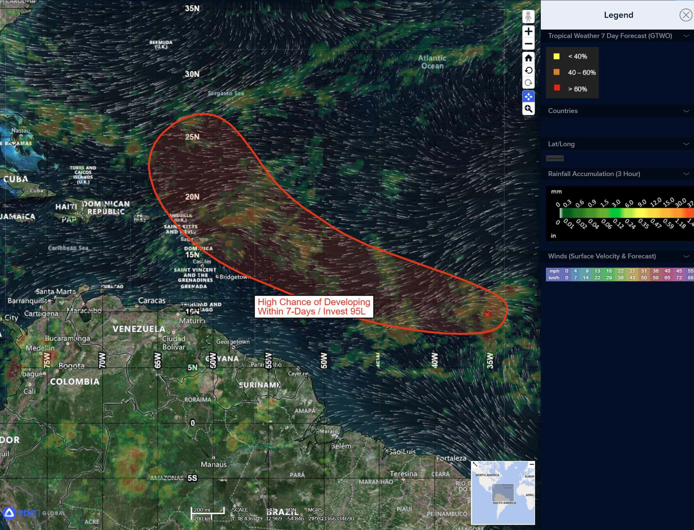The width and height of the screenshot is (694, 530).
Task: Click the Invest 95L label box
Action: coord(314,307)
